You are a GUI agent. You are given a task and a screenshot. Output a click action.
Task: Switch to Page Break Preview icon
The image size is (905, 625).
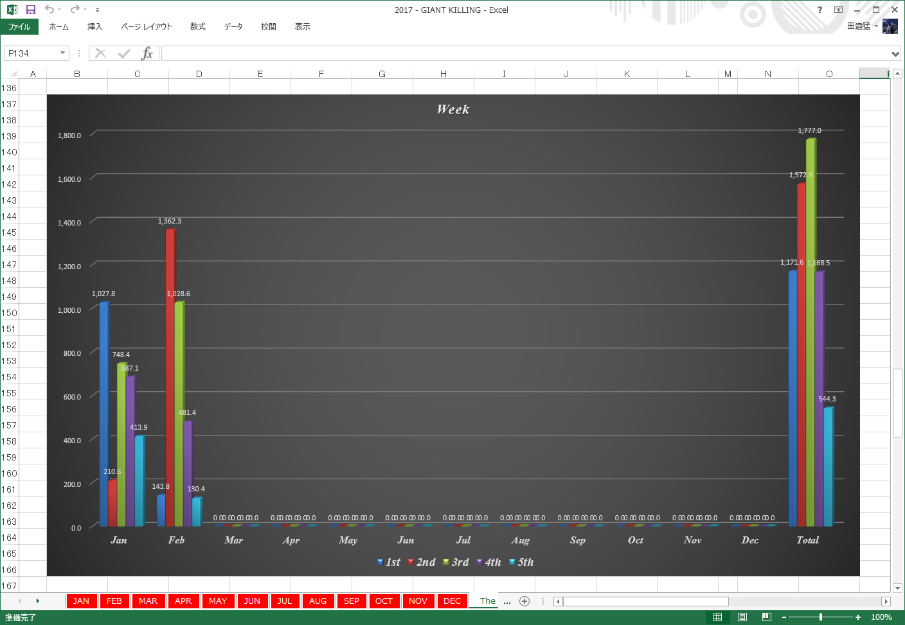tap(767, 617)
